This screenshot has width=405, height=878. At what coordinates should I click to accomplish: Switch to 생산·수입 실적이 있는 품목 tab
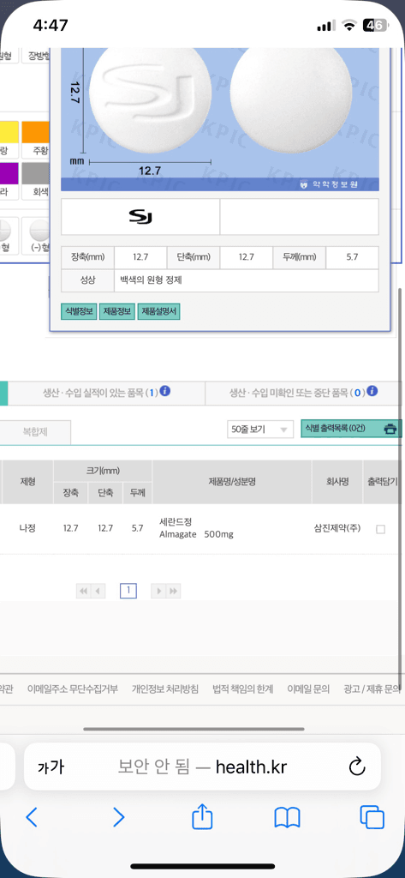point(107,393)
